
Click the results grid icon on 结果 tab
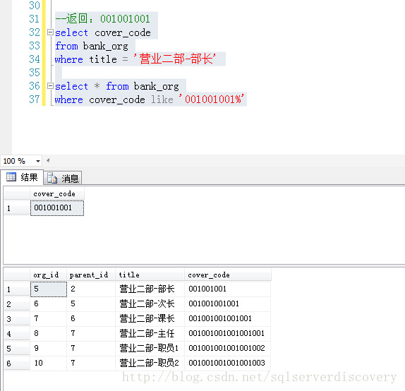click(11, 177)
